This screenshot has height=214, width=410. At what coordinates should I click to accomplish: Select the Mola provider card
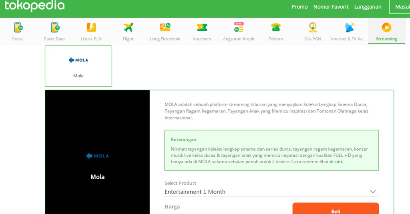click(78, 66)
